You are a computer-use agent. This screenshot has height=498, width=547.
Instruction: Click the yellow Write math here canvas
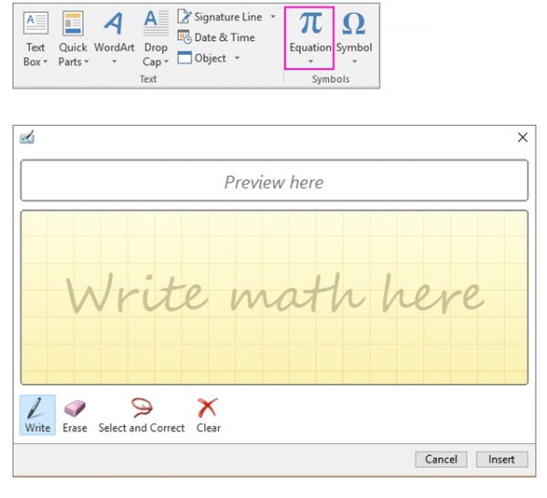tap(273, 296)
